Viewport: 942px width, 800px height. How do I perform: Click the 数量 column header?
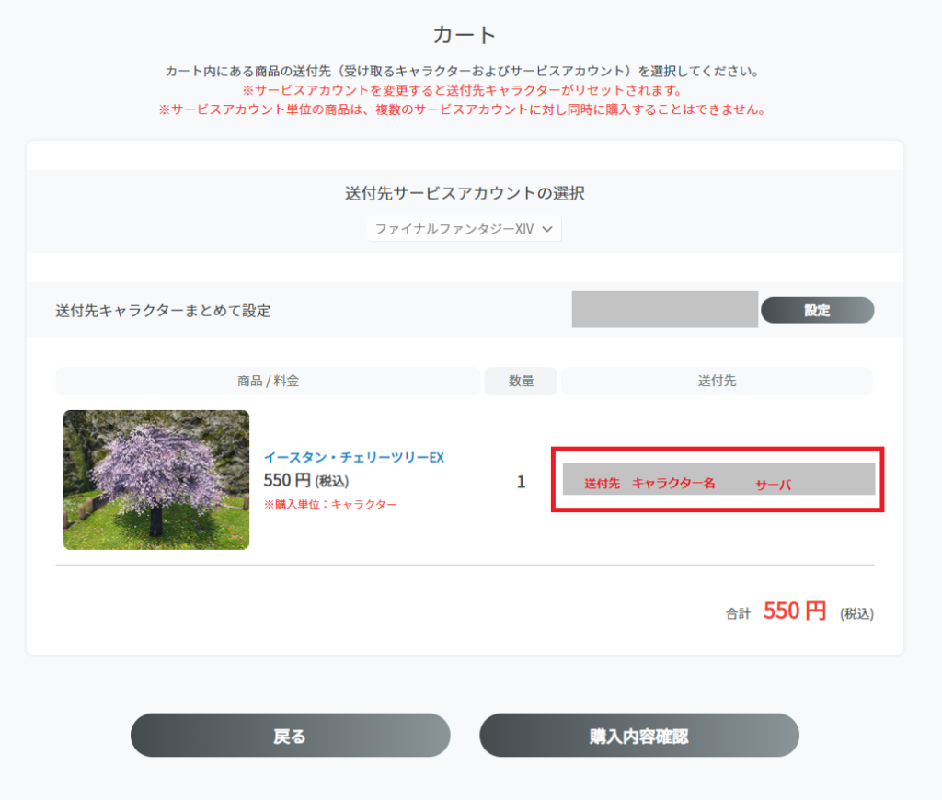coord(520,381)
